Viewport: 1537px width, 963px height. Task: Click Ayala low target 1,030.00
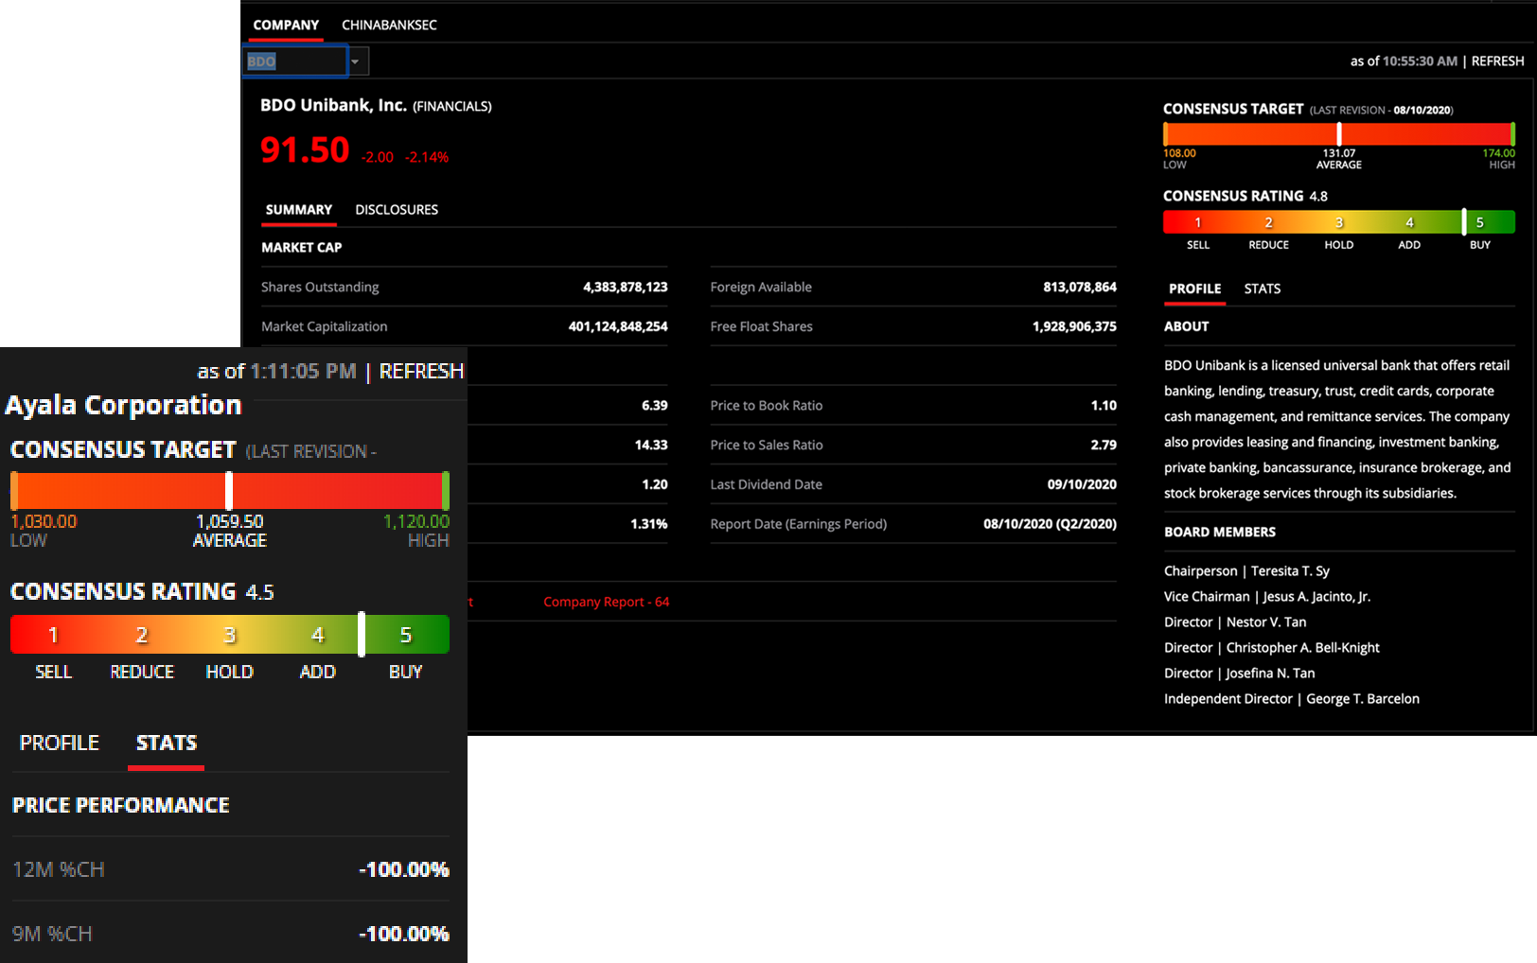point(44,521)
